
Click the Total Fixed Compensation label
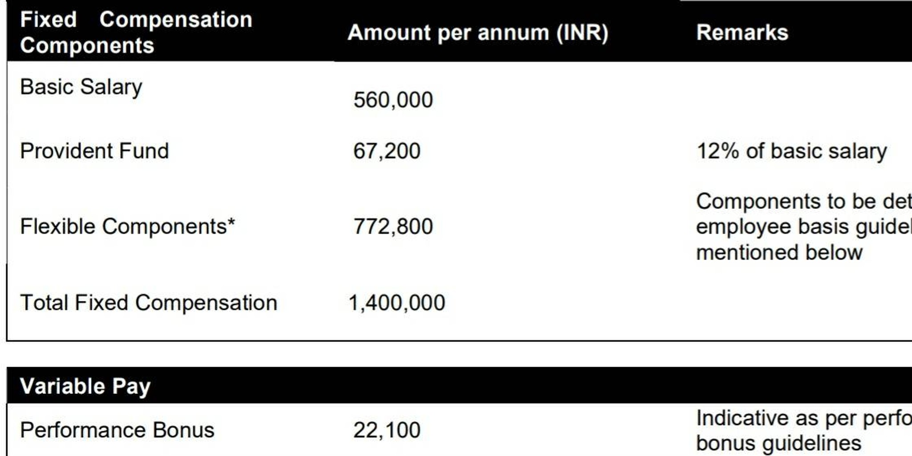(149, 303)
